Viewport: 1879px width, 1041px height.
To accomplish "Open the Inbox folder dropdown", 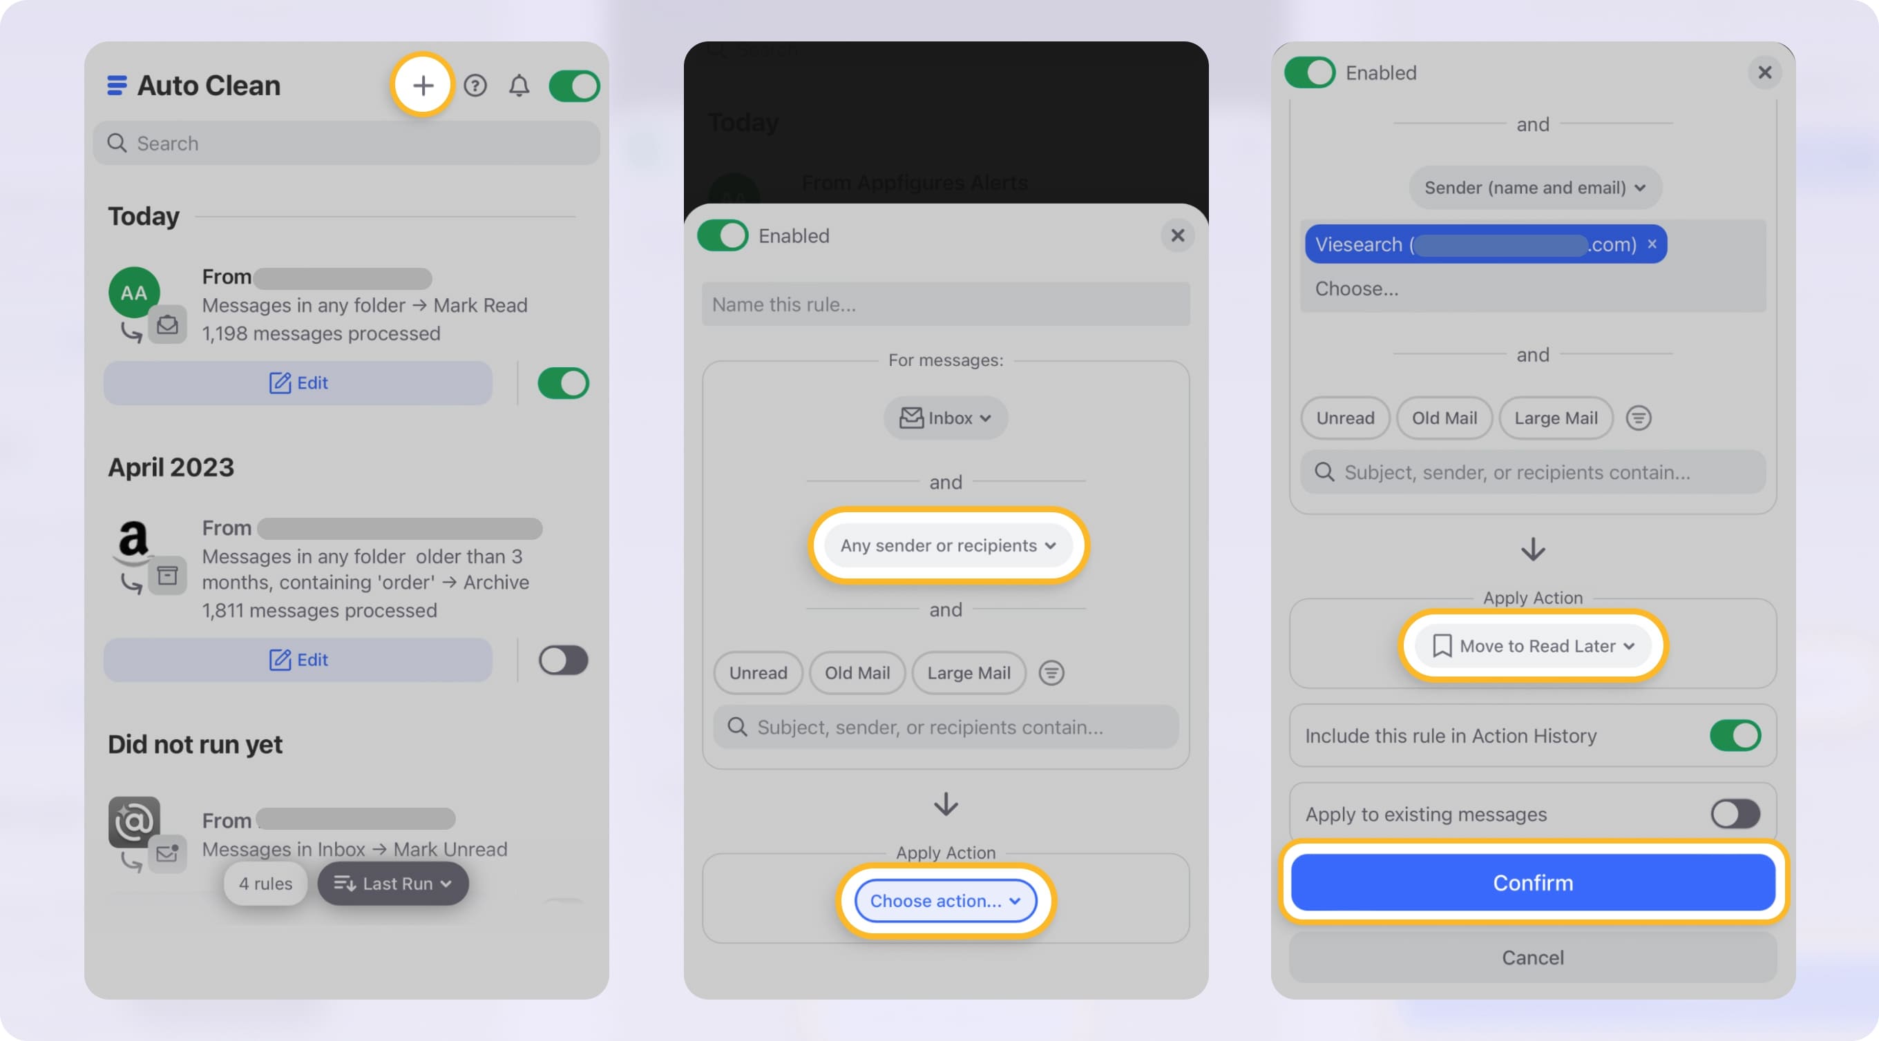I will (944, 418).
